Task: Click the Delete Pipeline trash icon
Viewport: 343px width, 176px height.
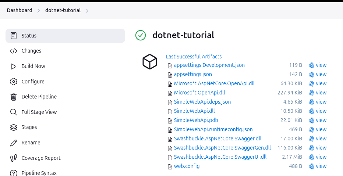Action: click(14, 97)
